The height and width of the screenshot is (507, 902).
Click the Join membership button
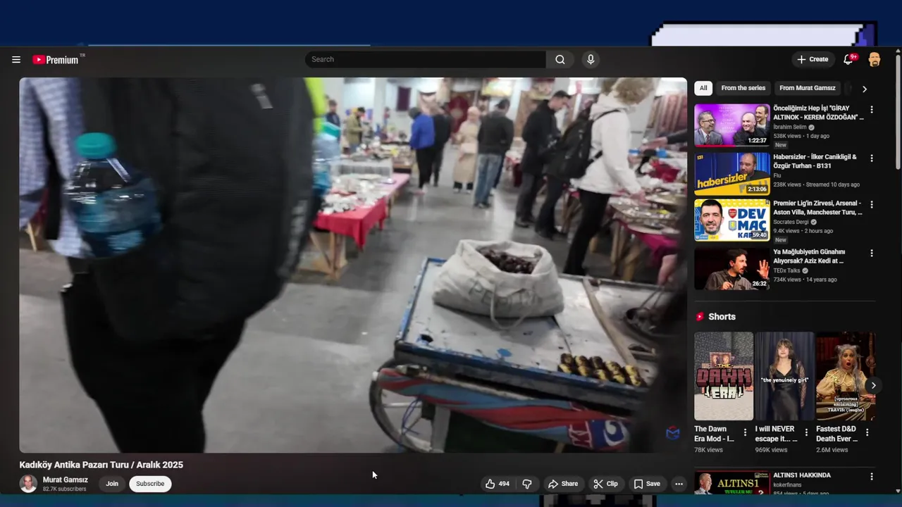pos(112,484)
